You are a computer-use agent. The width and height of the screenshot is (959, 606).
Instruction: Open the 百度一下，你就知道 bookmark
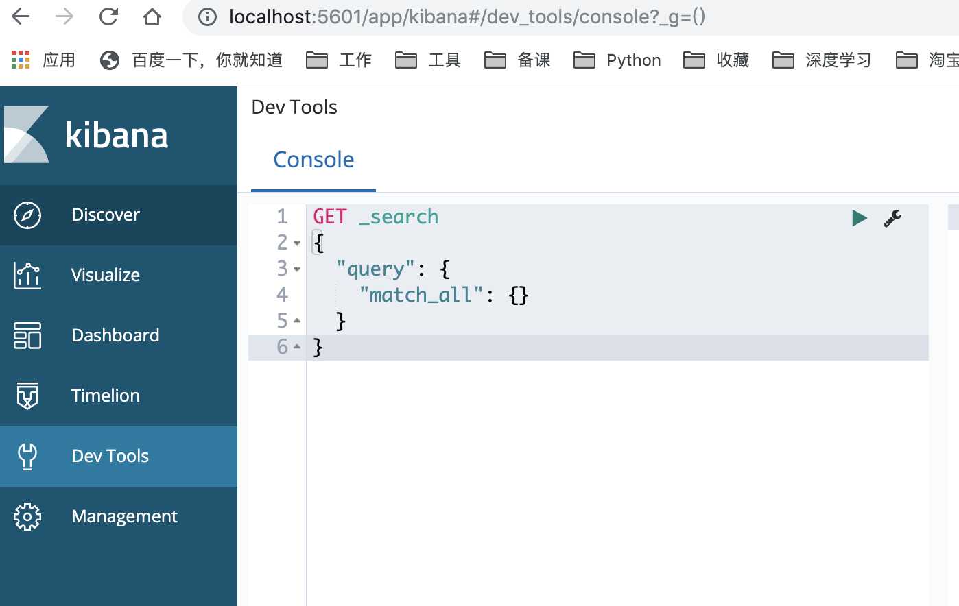pos(191,60)
